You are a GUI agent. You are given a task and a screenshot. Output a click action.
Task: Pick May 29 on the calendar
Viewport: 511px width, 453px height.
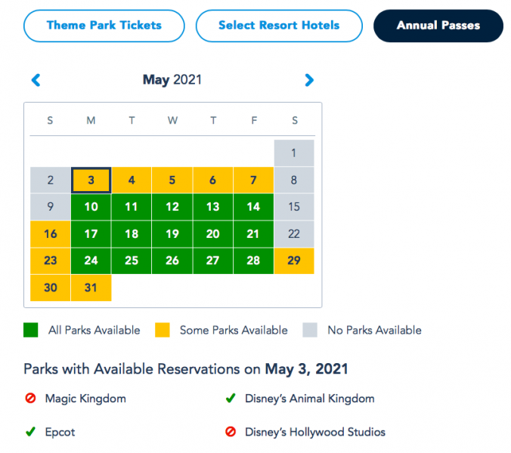coord(294,260)
